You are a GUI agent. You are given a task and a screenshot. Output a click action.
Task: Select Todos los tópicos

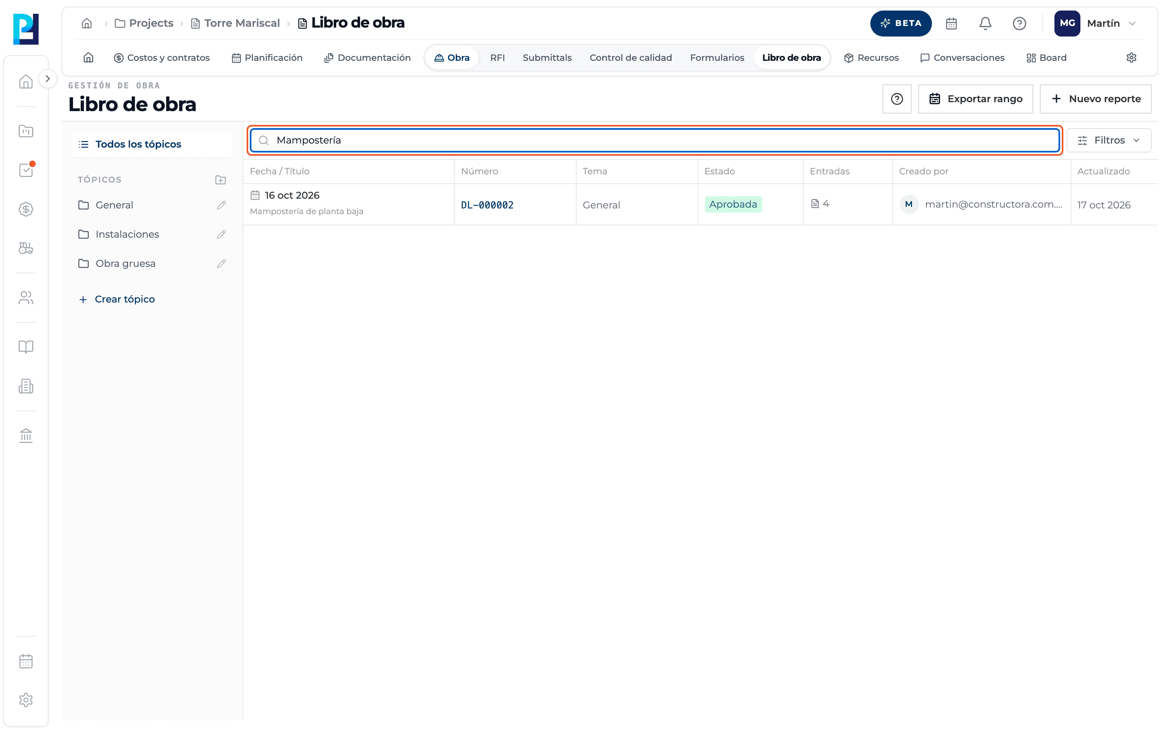[152, 144]
